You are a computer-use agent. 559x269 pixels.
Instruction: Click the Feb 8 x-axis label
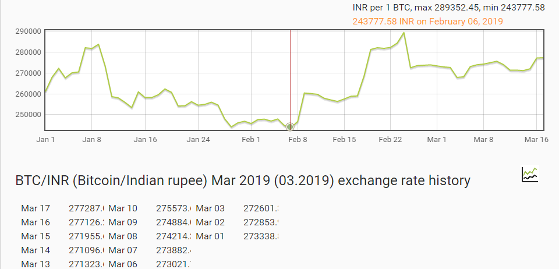[298, 140]
